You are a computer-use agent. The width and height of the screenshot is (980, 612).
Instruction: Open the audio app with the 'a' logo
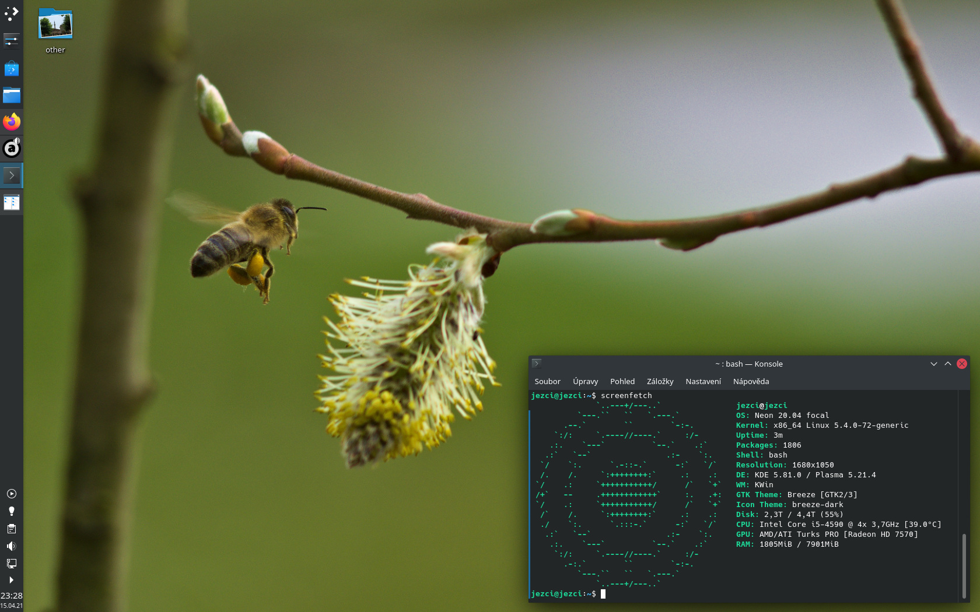12,148
